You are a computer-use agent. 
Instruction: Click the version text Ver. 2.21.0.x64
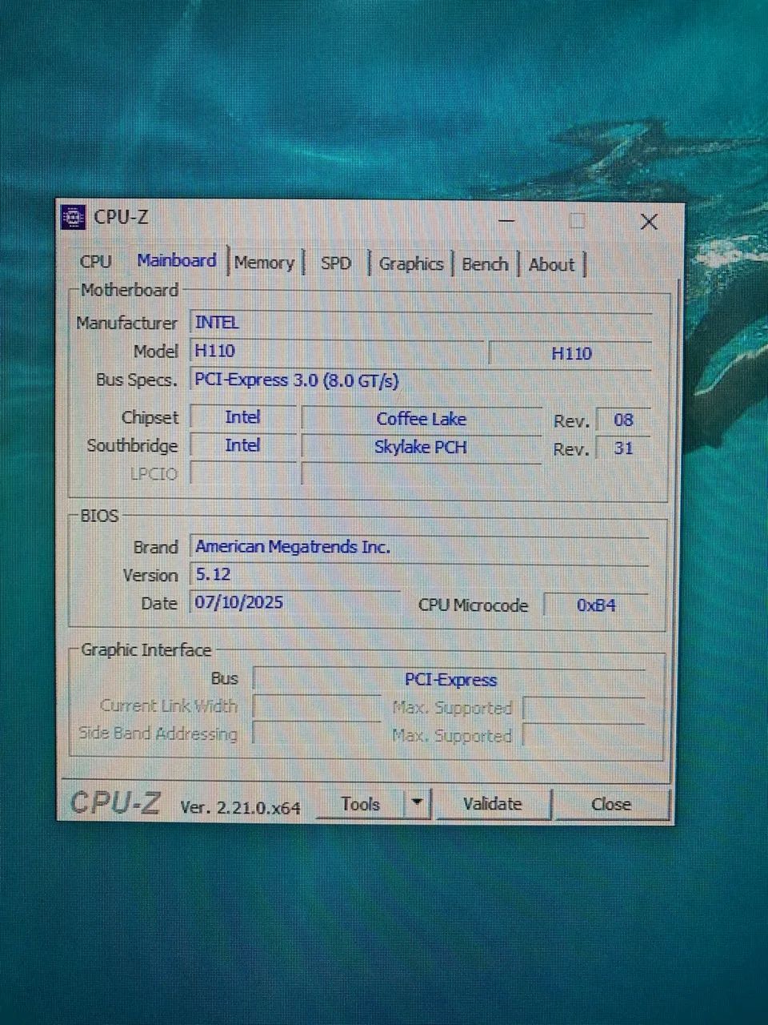[241, 807]
